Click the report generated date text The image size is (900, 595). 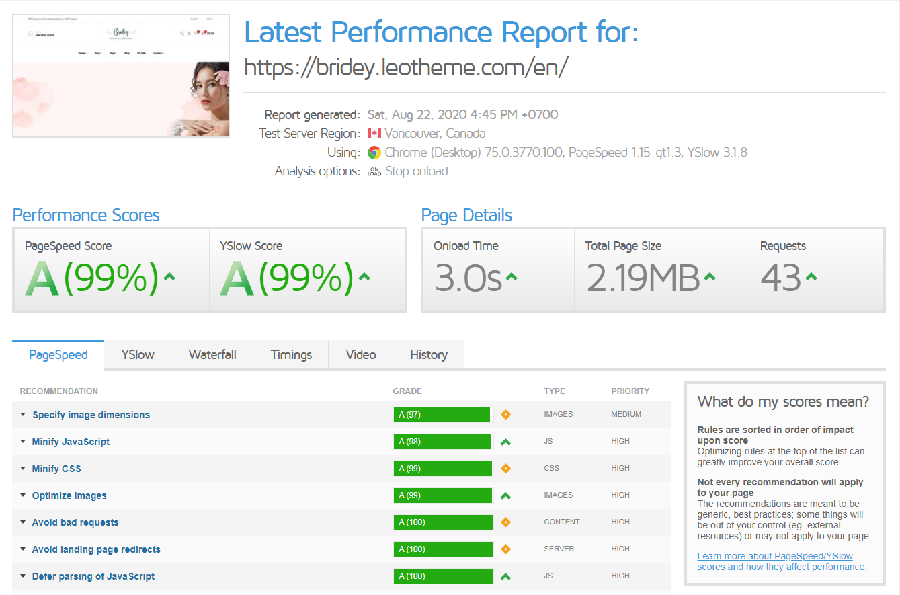click(x=463, y=114)
